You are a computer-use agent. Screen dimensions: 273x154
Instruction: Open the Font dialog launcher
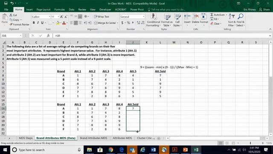67,30
